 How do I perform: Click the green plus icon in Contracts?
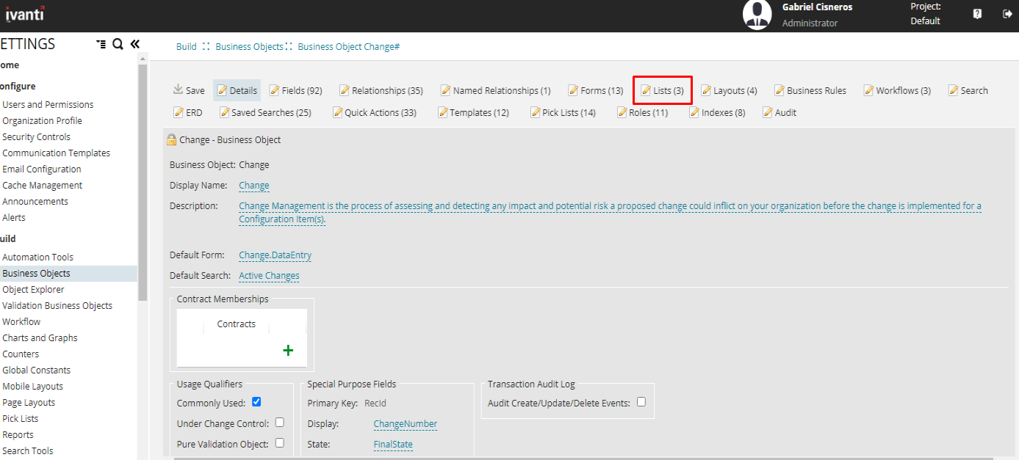point(288,351)
